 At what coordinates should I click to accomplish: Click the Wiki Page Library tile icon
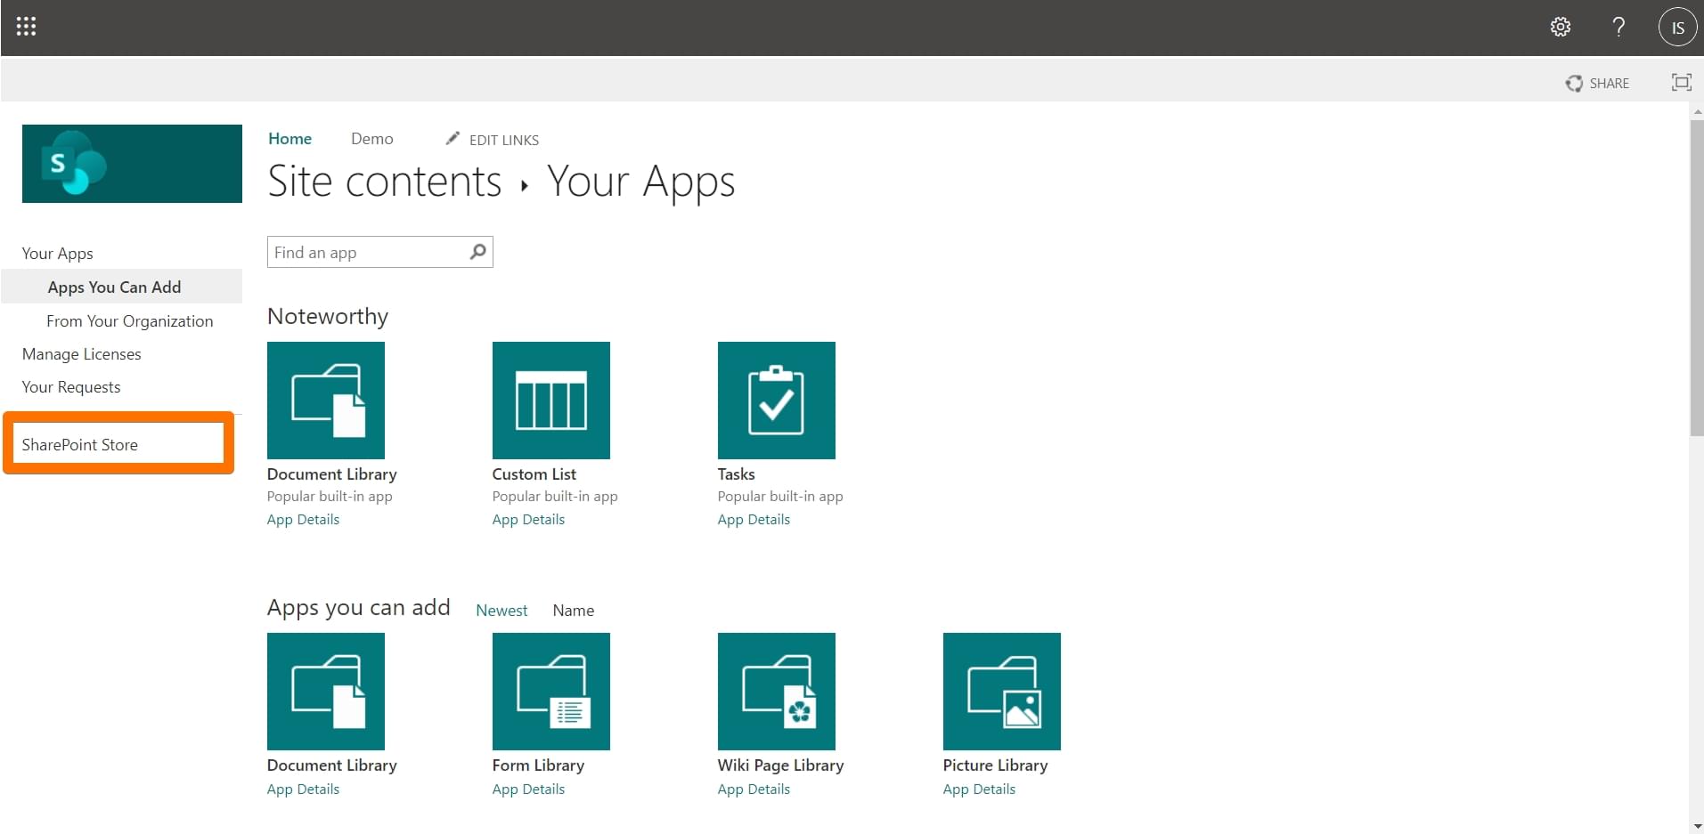pyautogui.click(x=777, y=692)
